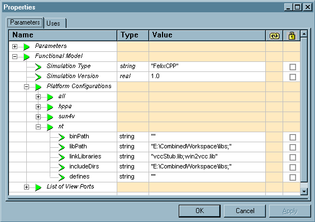Image resolution: width=315 pixels, height=222 pixels.
Task: Check the lock box for binPath
Action: [293, 137]
